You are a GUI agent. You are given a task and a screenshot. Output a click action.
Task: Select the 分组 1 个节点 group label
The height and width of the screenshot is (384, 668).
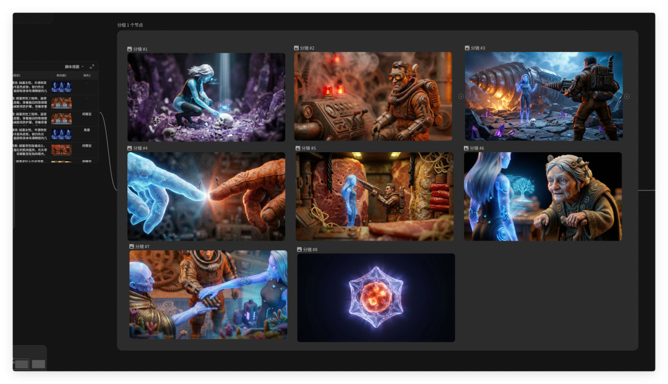130,25
